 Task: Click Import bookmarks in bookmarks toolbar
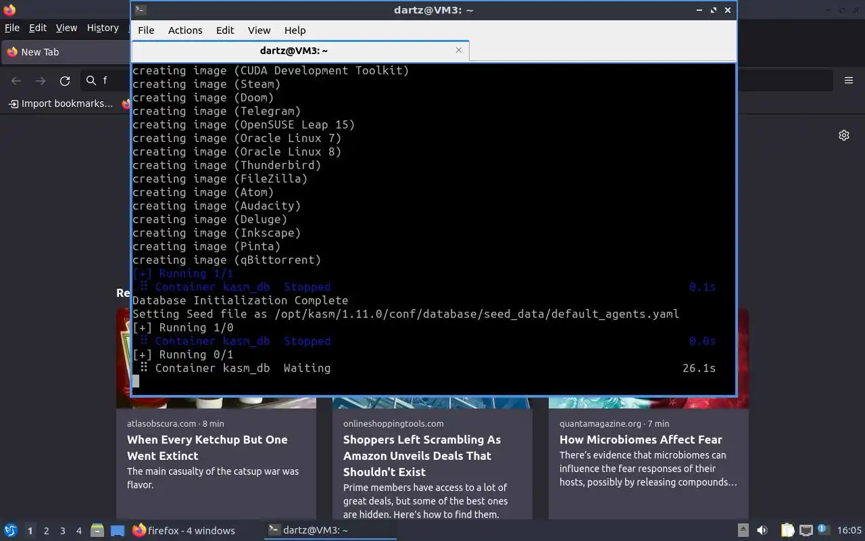(x=61, y=103)
